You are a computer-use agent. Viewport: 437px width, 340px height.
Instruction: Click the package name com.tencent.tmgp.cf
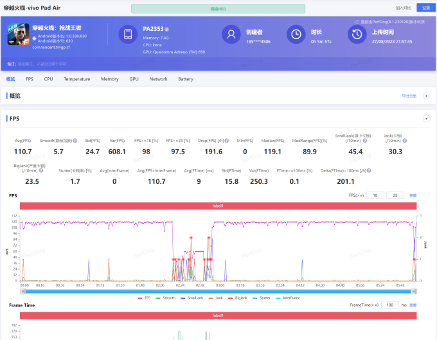(51, 47)
